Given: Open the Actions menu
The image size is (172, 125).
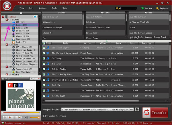Looking at the screenshot, I should (42, 9).
